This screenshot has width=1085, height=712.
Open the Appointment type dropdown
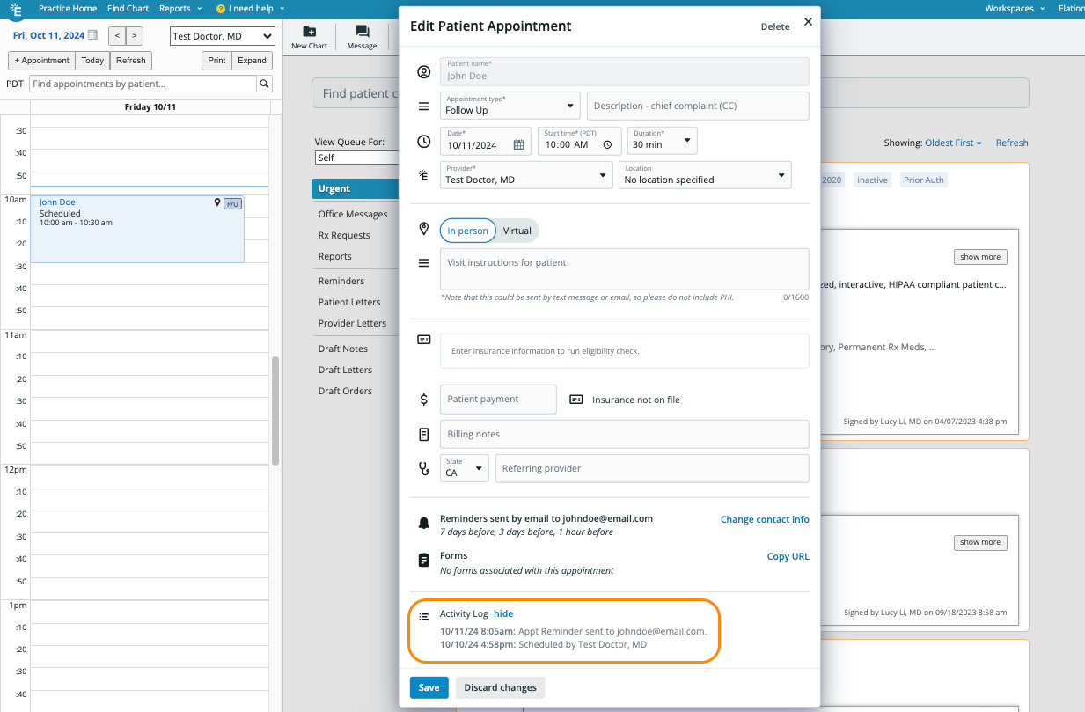(x=512, y=106)
